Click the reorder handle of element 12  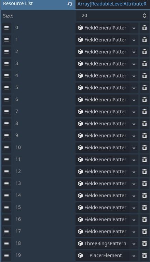pos(6,172)
